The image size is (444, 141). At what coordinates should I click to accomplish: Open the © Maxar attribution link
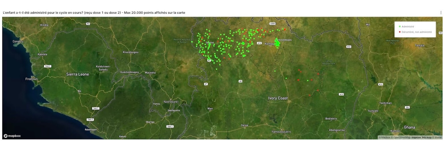tap(437, 138)
